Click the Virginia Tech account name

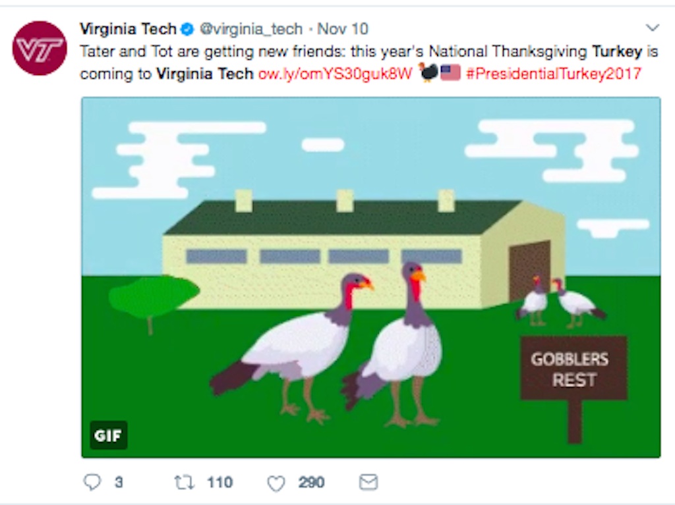(x=128, y=30)
